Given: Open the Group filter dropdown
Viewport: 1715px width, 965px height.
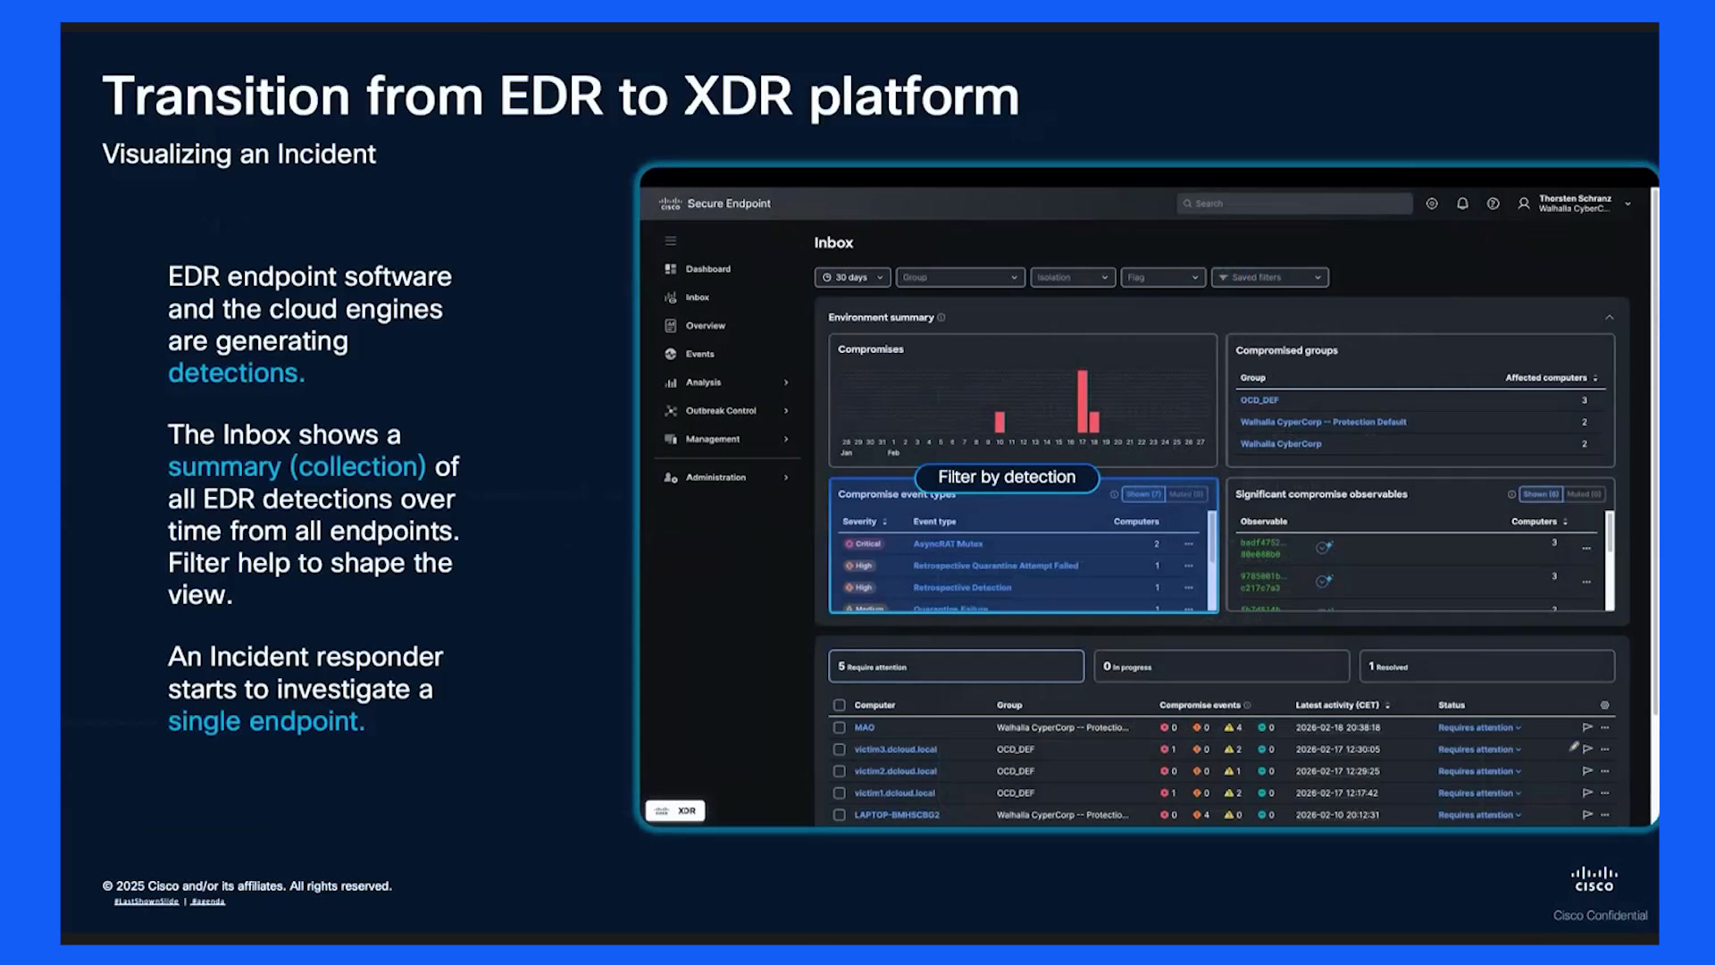Looking at the screenshot, I should [960, 278].
